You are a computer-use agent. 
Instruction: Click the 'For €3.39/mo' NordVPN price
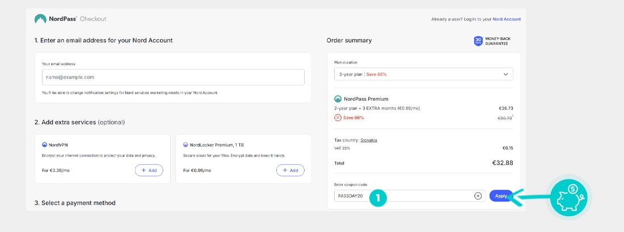(x=56, y=170)
